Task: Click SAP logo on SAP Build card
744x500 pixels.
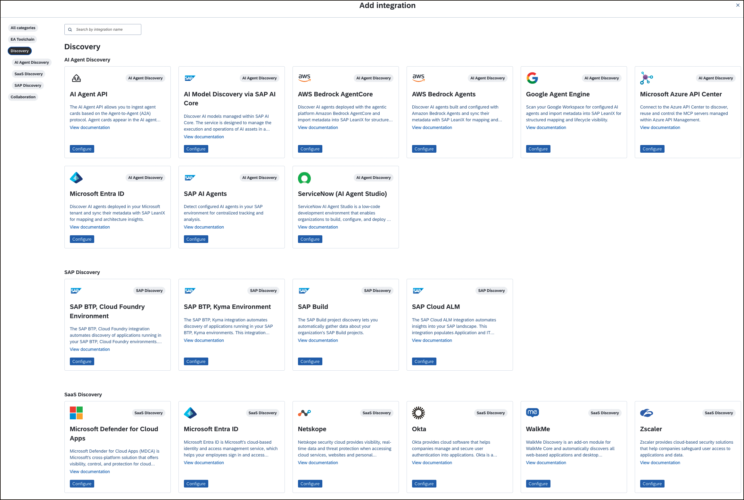Action: pyautogui.click(x=304, y=291)
